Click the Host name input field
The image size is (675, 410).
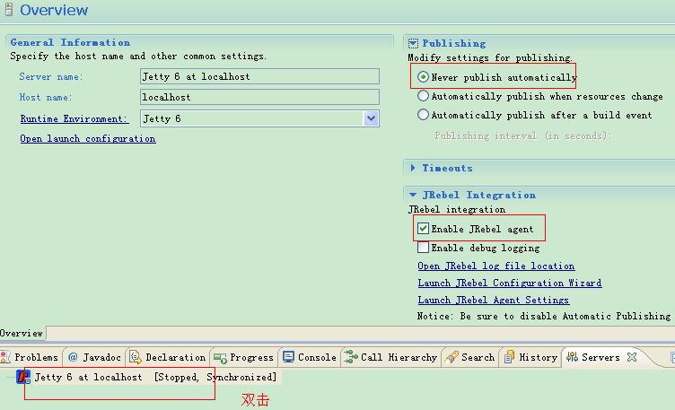(x=259, y=97)
